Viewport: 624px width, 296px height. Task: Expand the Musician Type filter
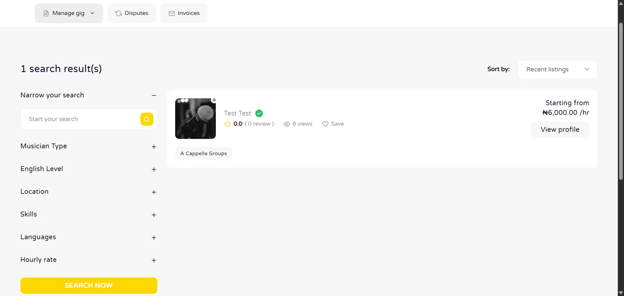[x=154, y=147]
